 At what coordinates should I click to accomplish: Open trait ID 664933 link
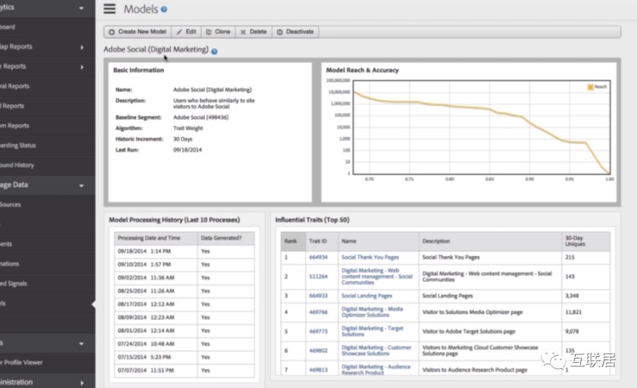point(318,295)
